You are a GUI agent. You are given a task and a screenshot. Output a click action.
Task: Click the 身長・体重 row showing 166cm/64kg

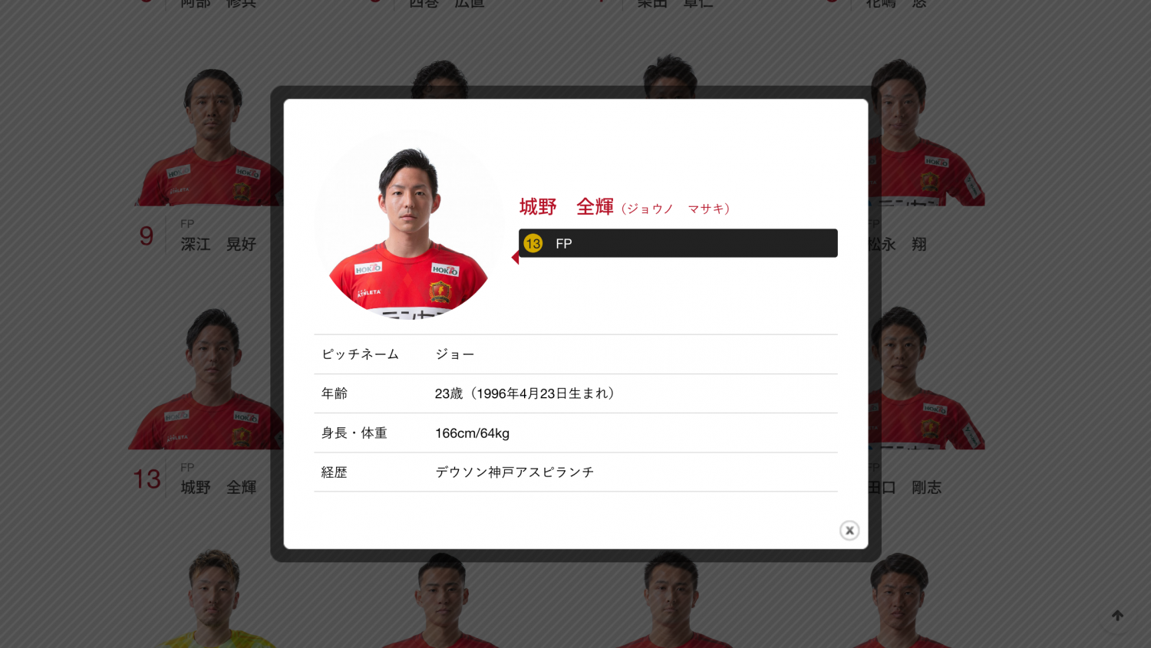[575, 433]
